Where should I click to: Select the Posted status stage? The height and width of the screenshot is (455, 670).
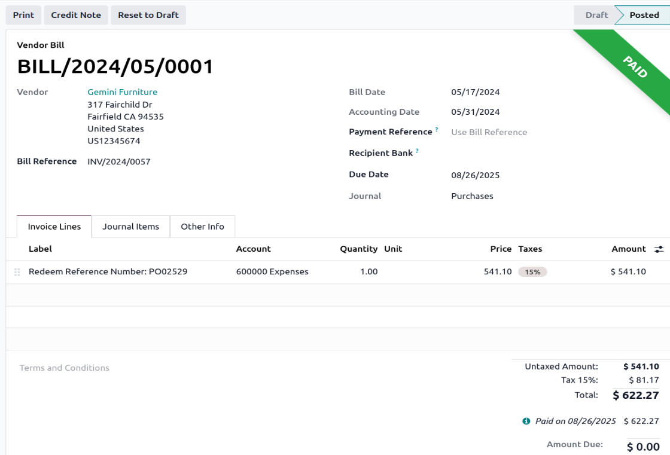pyautogui.click(x=644, y=15)
